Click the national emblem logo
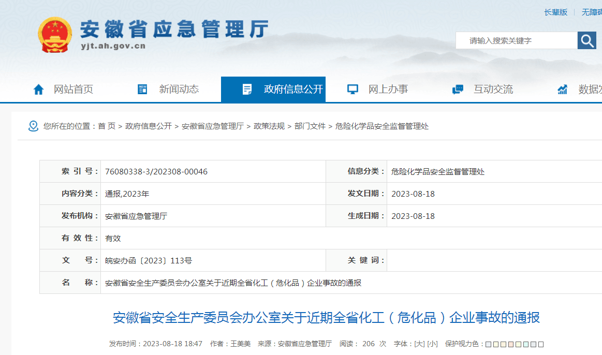602x355 pixels. point(55,35)
